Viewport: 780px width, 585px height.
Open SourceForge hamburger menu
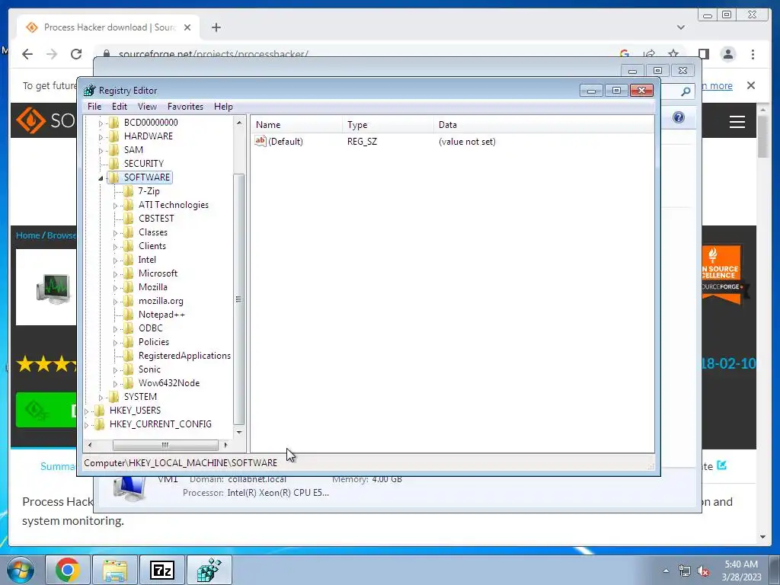click(x=737, y=122)
